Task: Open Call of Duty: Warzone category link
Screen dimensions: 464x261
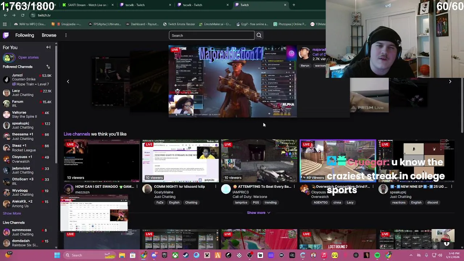Action: 250,197
